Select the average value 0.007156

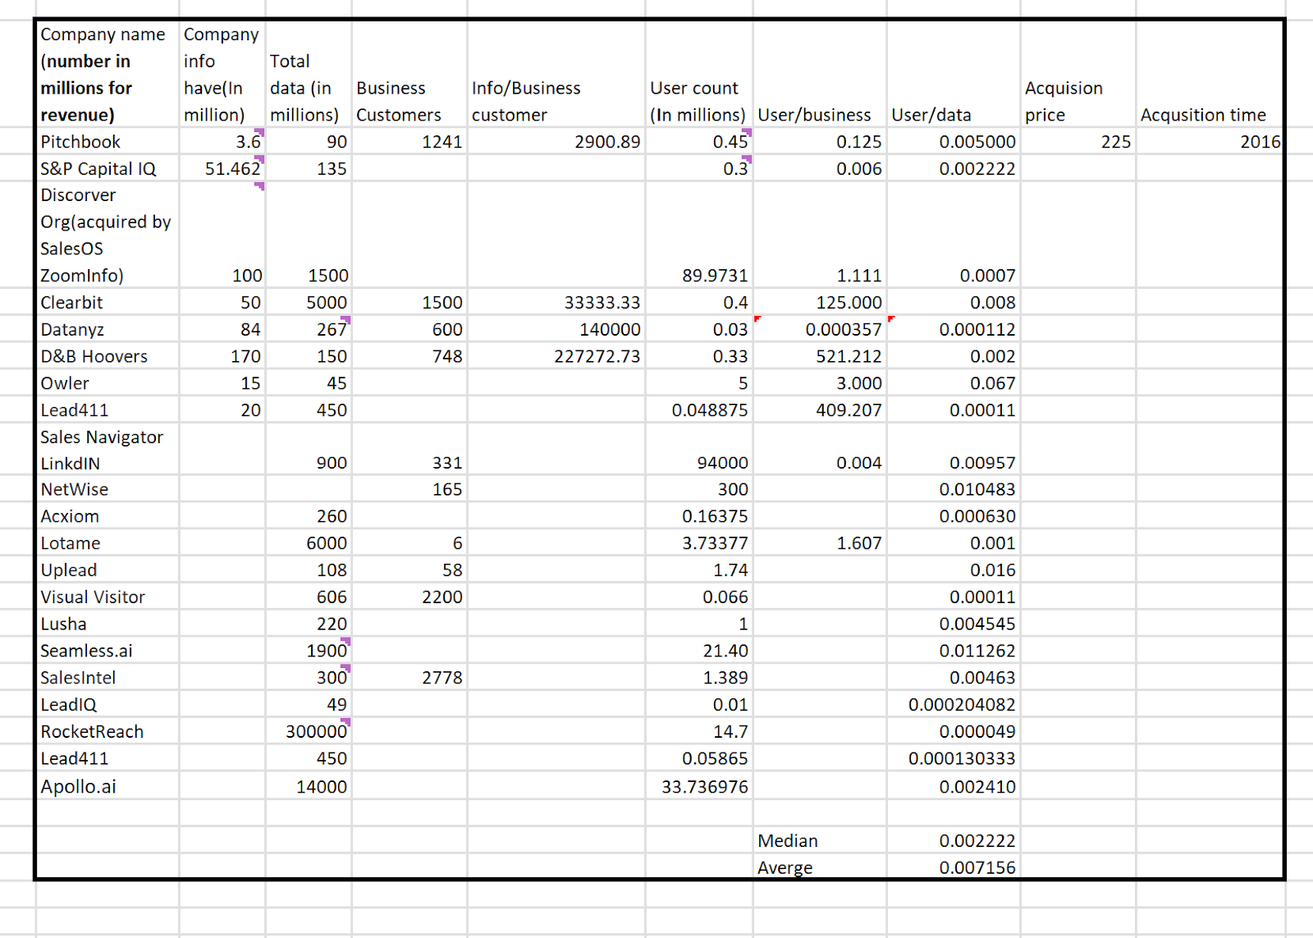click(x=954, y=867)
